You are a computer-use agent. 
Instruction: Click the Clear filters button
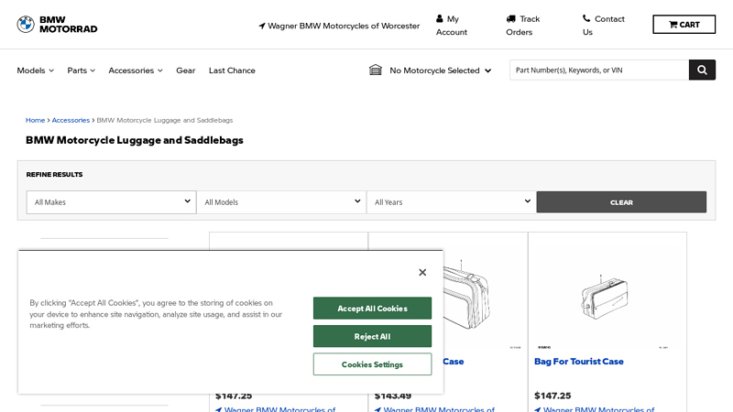(x=621, y=202)
